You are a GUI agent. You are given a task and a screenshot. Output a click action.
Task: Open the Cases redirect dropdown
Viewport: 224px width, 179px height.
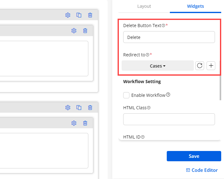click(x=157, y=66)
